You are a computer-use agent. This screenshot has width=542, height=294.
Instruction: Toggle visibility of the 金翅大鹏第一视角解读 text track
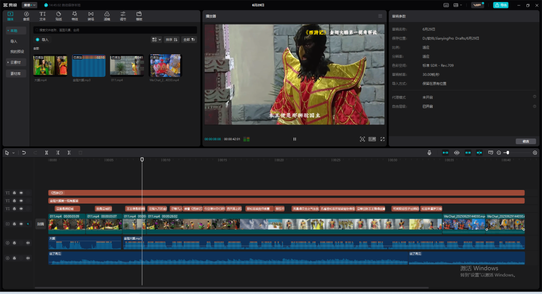(x=21, y=201)
